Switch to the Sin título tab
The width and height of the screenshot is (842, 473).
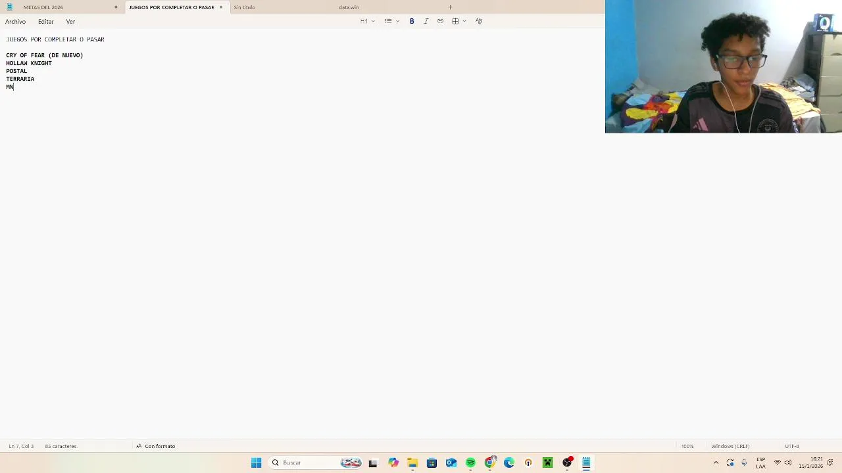[244, 7]
